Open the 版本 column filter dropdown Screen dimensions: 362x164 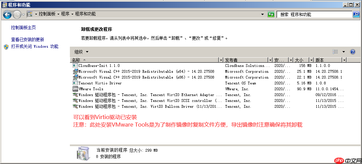point(344,60)
